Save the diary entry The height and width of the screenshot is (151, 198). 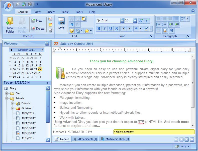[61, 23]
